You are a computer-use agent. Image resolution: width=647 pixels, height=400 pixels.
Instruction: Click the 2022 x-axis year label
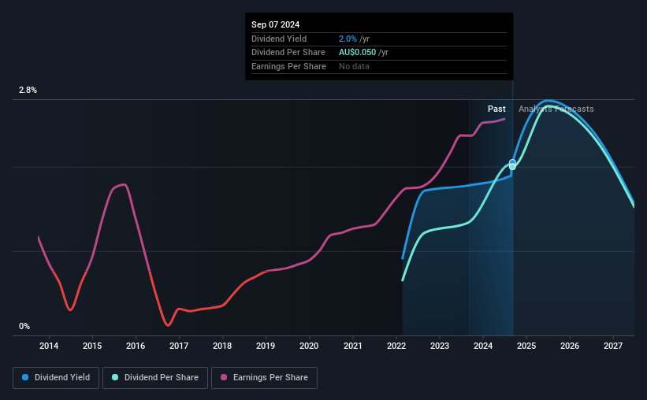coord(396,346)
